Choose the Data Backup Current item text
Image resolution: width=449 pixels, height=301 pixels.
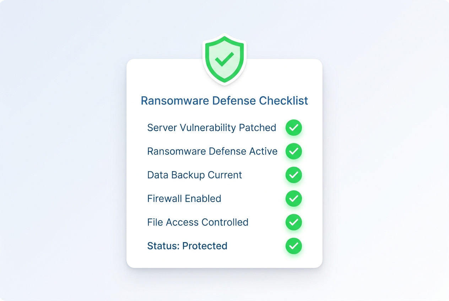[195, 175]
